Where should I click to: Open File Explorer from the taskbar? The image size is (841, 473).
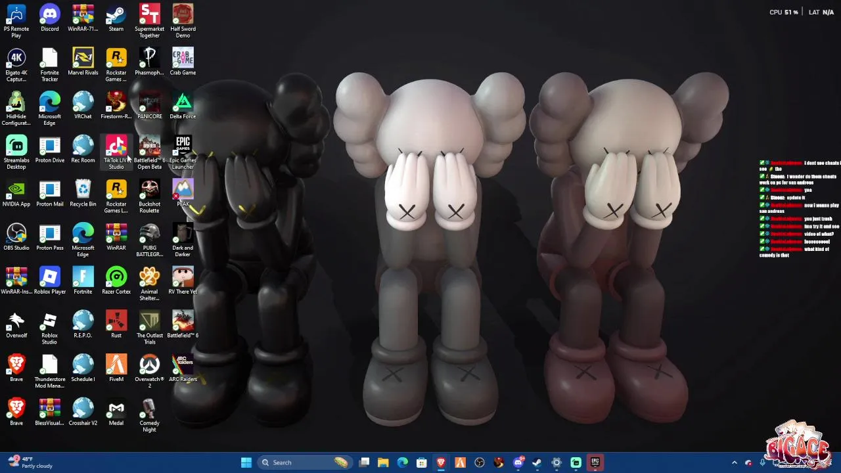pyautogui.click(x=383, y=462)
